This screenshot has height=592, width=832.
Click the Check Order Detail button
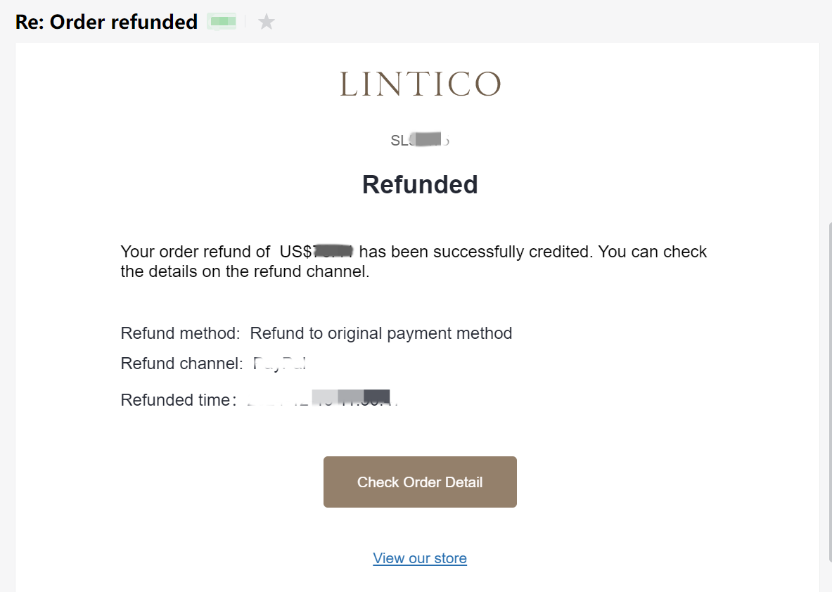[x=420, y=482]
